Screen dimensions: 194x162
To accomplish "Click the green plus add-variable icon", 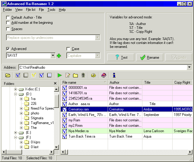I will pyautogui.click(x=59, y=56).
